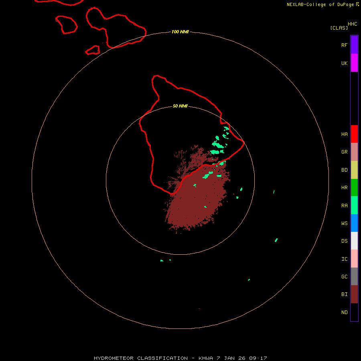361x361 pixels.
Task: Select the BD yellow legend swatch
Action: click(354, 170)
